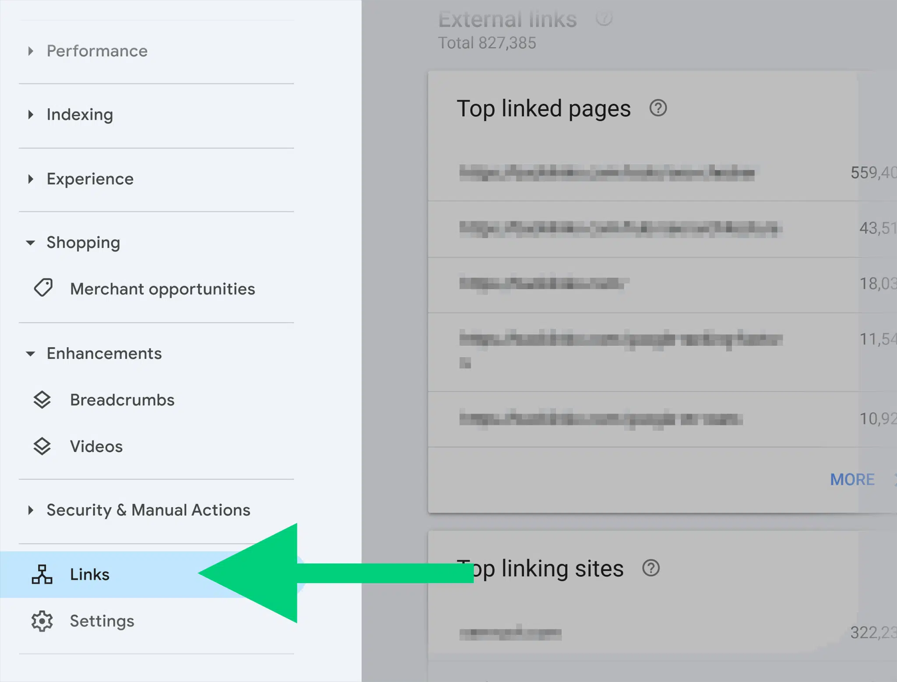Select the linked page row with 18,03
This screenshot has width=897, height=682.
click(662, 285)
